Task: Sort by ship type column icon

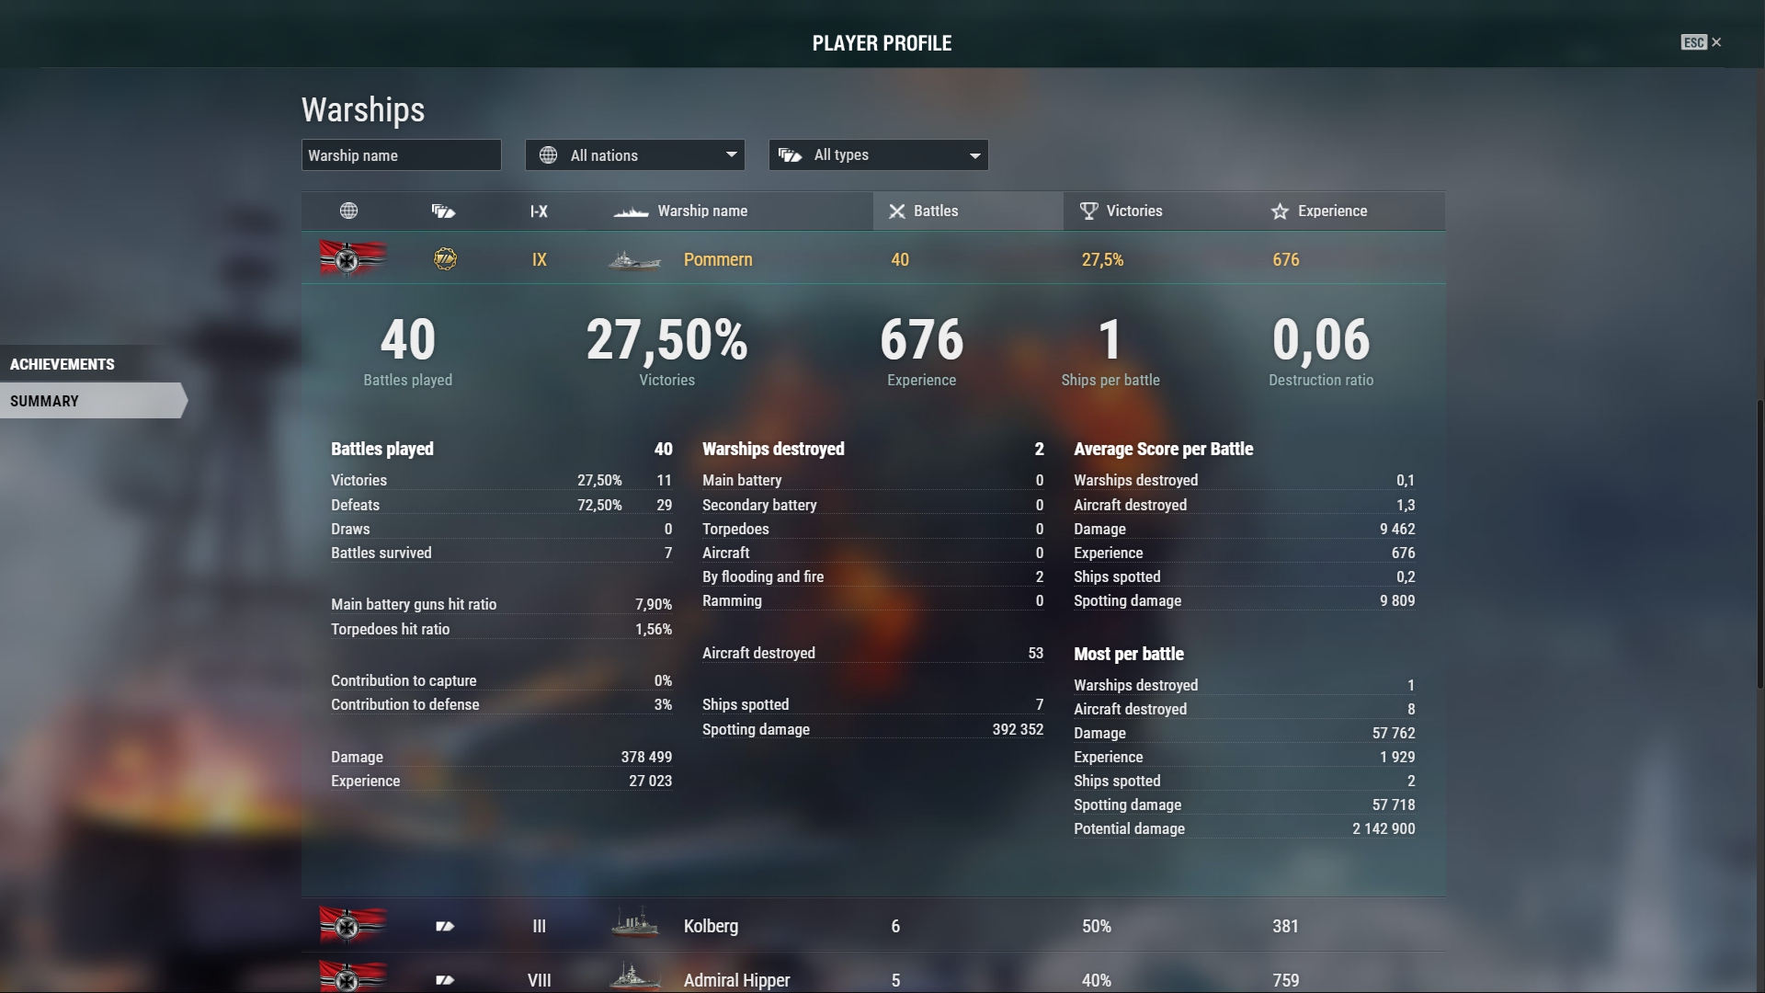Action: coord(443,211)
